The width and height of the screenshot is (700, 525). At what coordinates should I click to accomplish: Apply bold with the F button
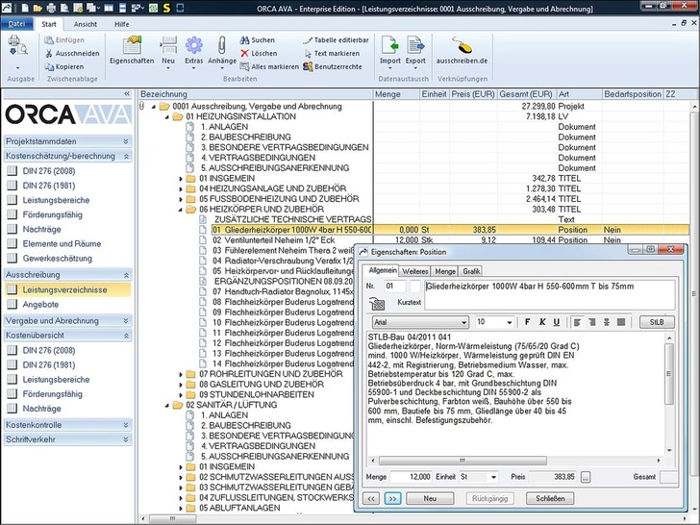(527, 322)
